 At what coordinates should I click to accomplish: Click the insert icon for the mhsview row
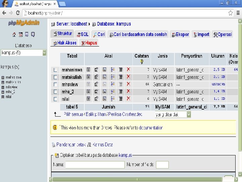(x=113, y=84)
